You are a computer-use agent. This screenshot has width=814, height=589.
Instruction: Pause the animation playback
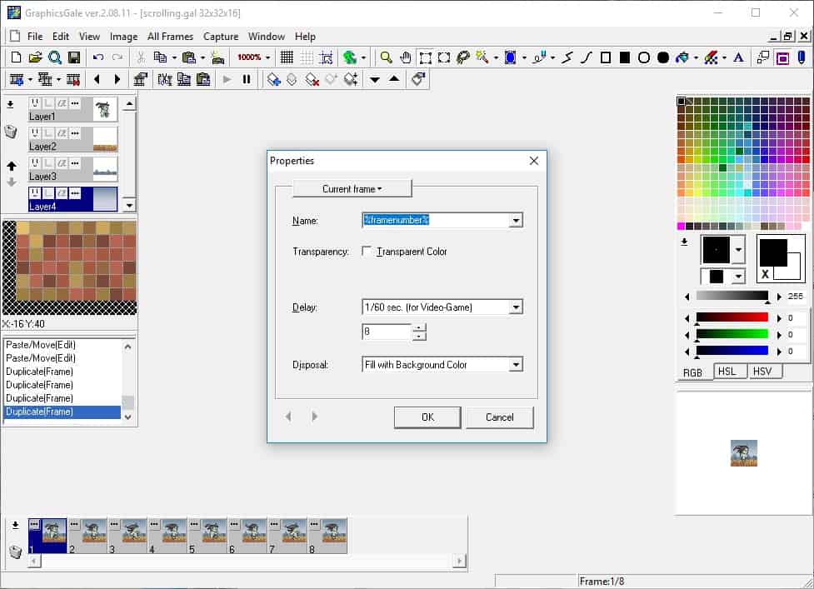click(x=247, y=79)
